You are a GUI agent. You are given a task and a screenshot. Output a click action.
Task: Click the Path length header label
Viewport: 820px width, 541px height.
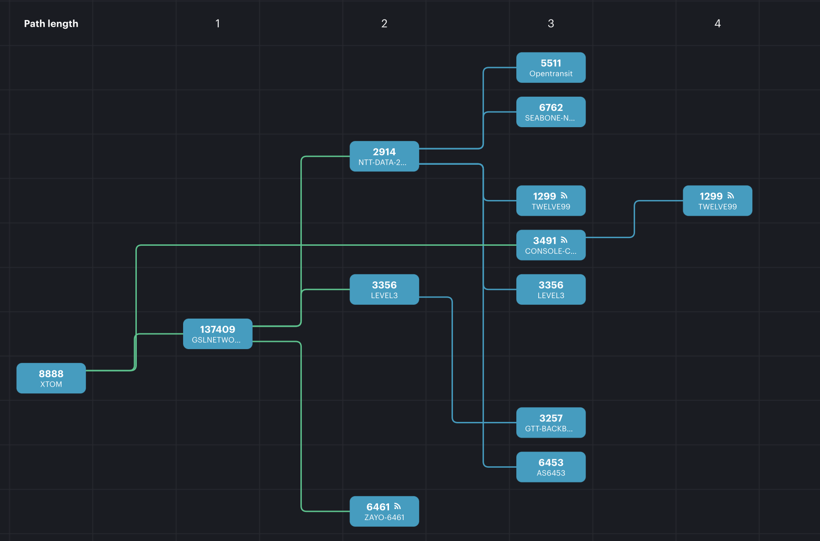(x=51, y=23)
